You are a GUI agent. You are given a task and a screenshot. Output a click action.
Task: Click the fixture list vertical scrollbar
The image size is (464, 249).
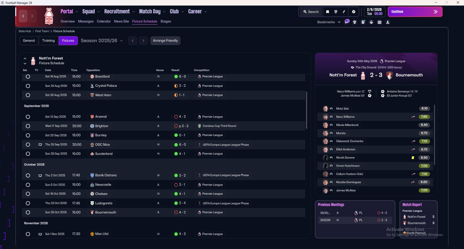click(x=307, y=110)
